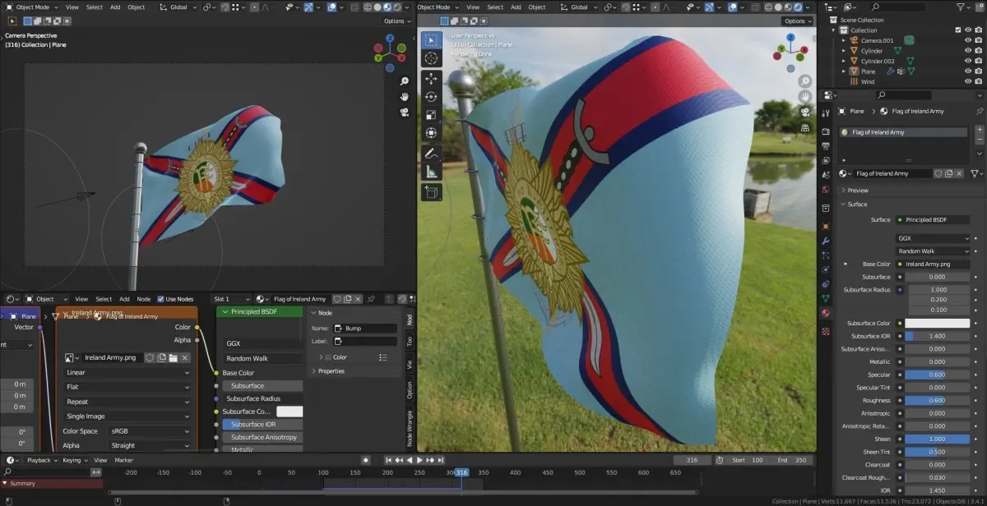Toggle camera view icon in right viewport
The width and height of the screenshot is (987, 506).
804,112
